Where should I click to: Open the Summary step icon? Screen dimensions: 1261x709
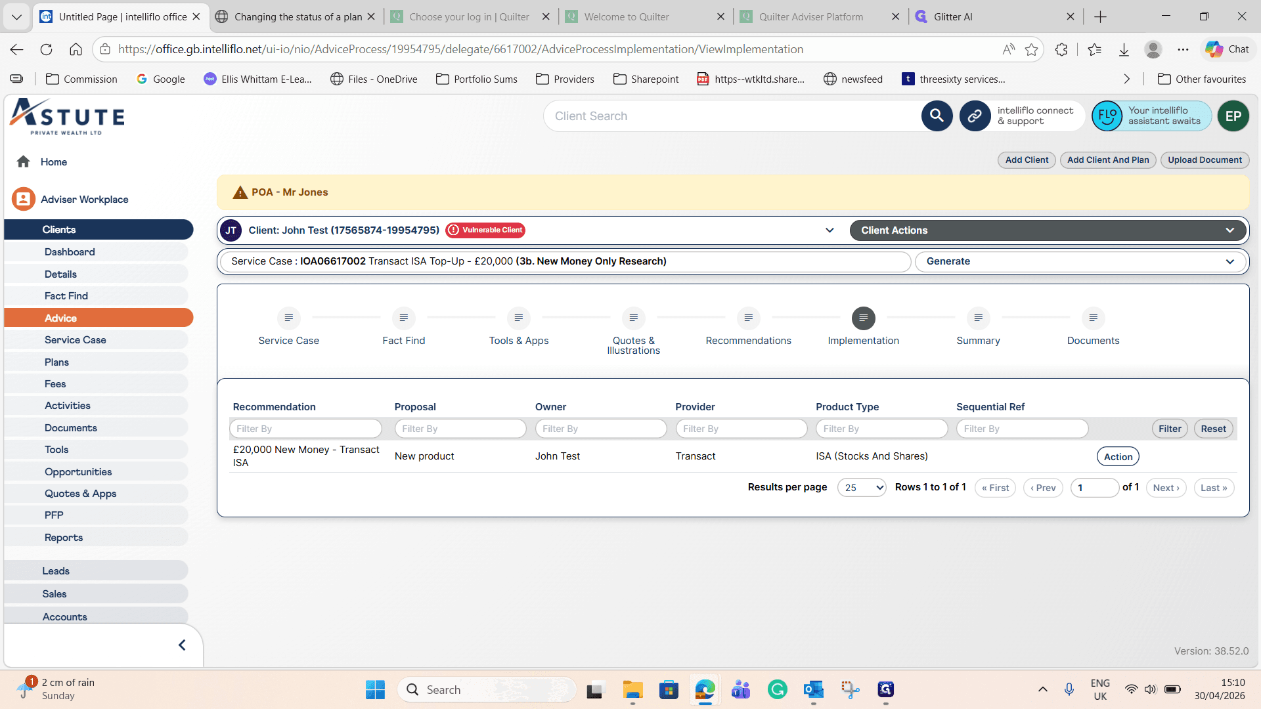pos(978,318)
